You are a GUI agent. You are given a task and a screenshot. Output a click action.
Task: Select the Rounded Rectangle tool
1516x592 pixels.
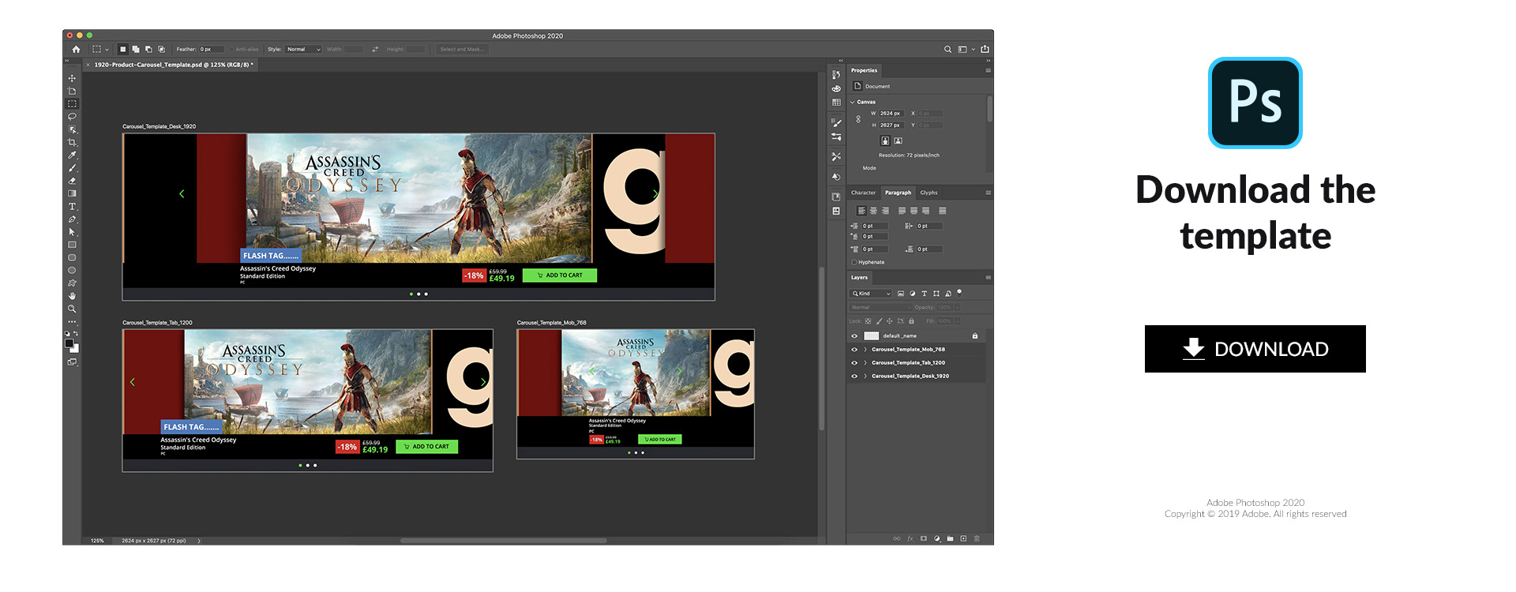tap(72, 257)
